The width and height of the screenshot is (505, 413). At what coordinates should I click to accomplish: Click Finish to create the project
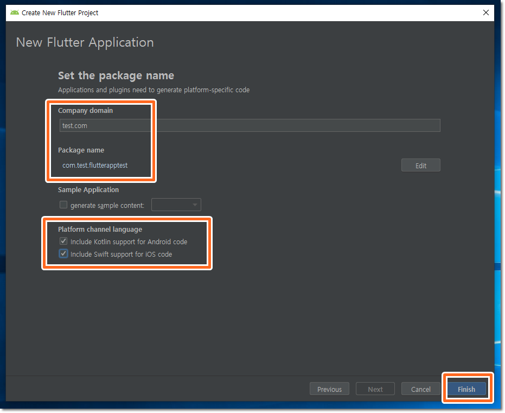pyautogui.click(x=466, y=389)
